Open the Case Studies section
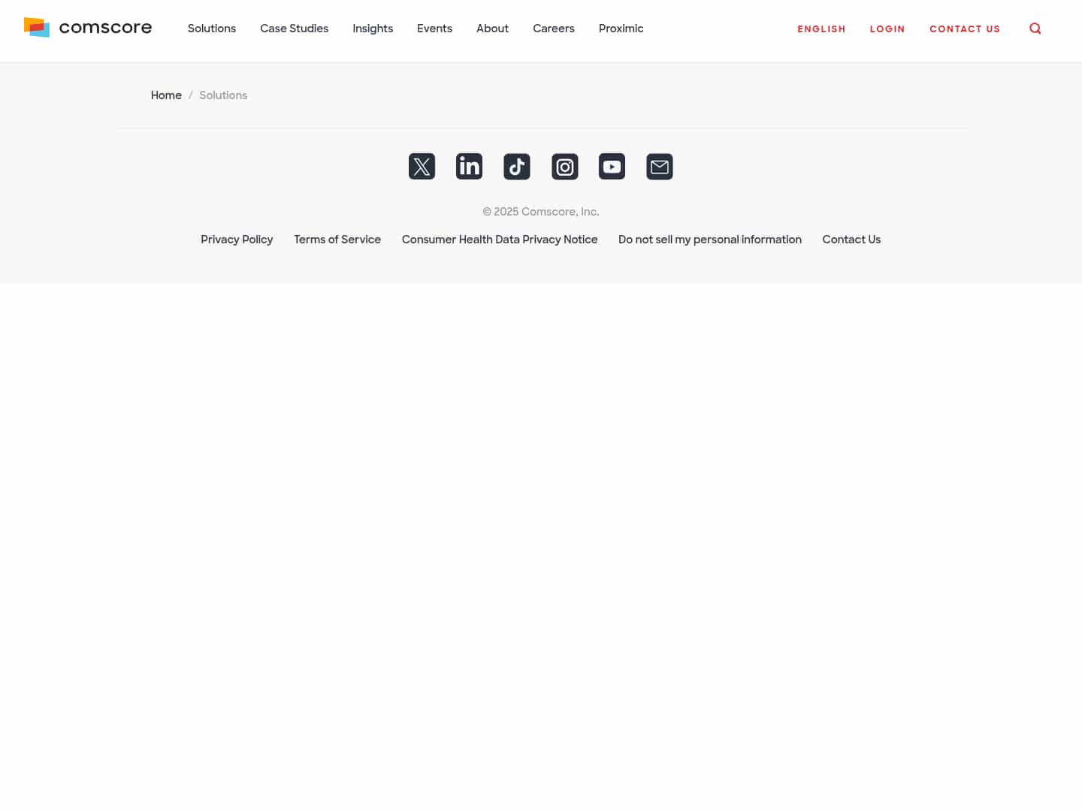This screenshot has width=1082, height=811. (294, 29)
